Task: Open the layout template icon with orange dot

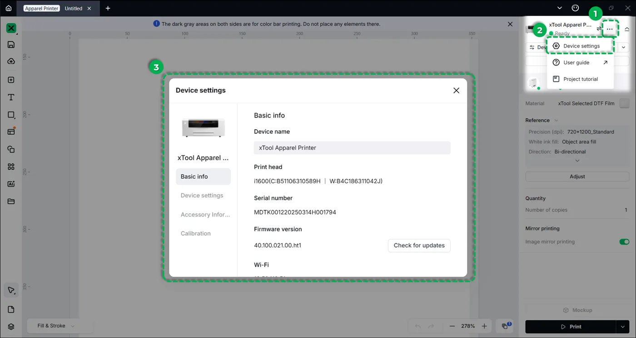Action: (11, 132)
